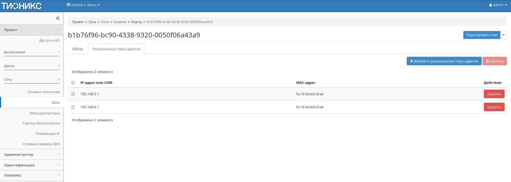Collapse the sidebar with double-chevron icon

pyautogui.click(x=58, y=18)
